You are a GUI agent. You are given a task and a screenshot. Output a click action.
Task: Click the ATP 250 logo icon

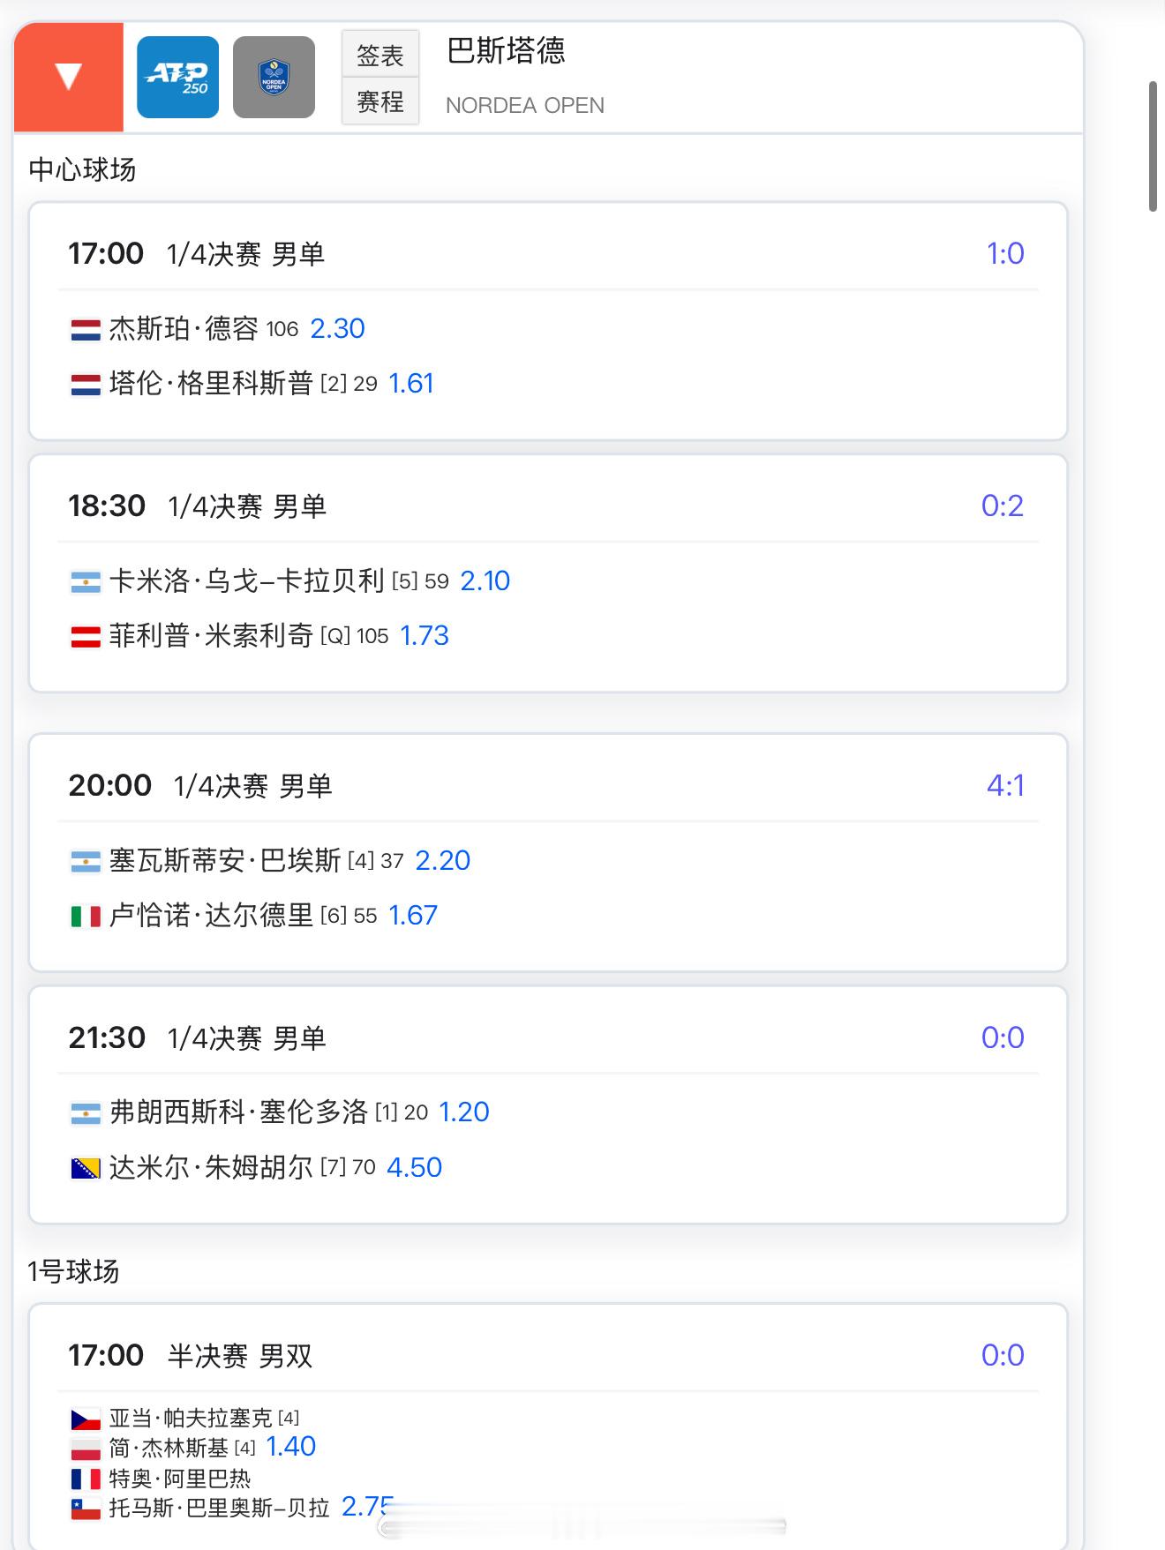[178, 78]
